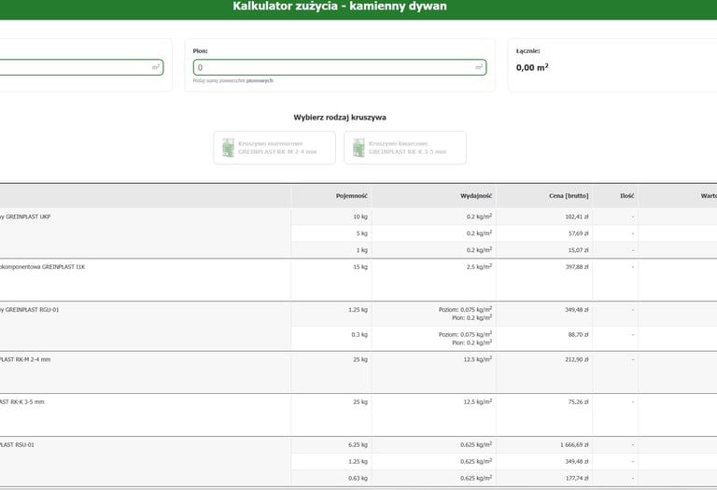The width and height of the screenshot is (717, 490).
Task: Click the price 102,41 zł
Action: (x=577, y=217)
